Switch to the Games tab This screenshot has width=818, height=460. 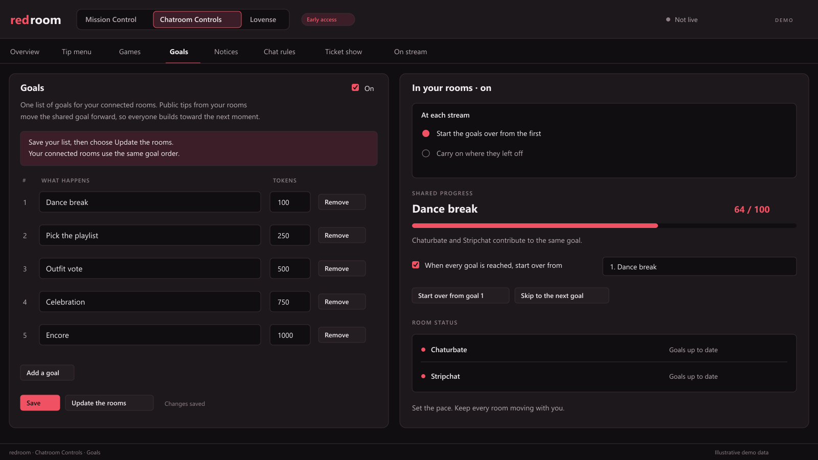pos(130,52)
